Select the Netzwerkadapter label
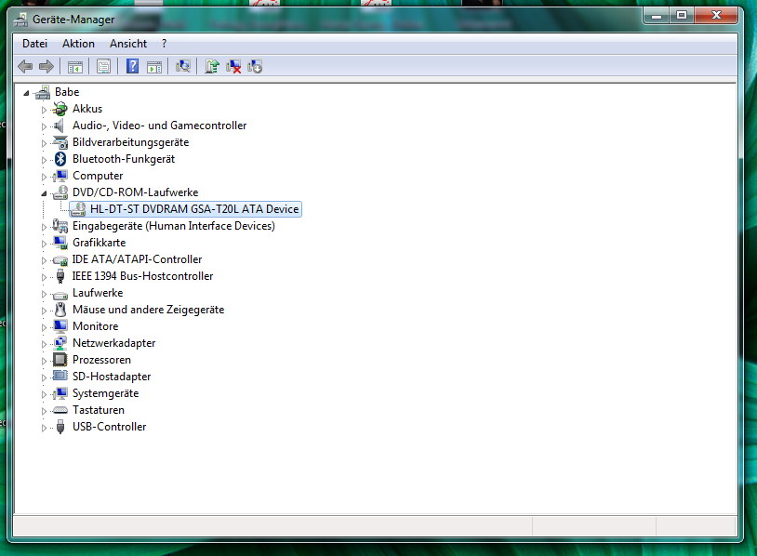 tap(114, 343)
